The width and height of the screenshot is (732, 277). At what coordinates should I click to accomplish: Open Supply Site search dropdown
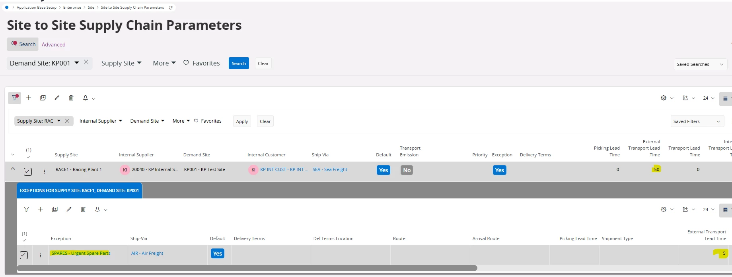click(121, 63)
